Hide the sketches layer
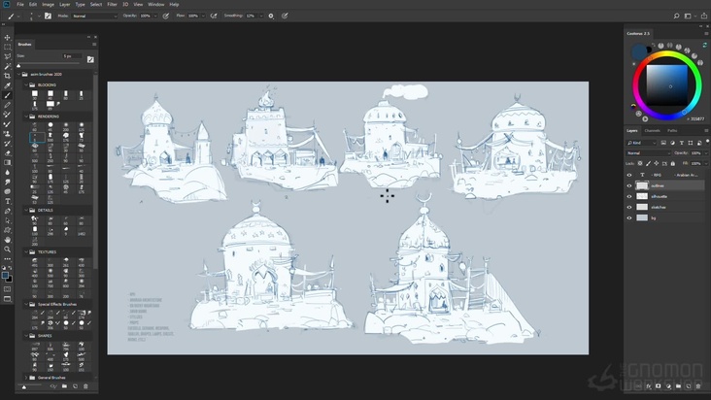The width and height of the screenshot is (711, 400). 629,208
